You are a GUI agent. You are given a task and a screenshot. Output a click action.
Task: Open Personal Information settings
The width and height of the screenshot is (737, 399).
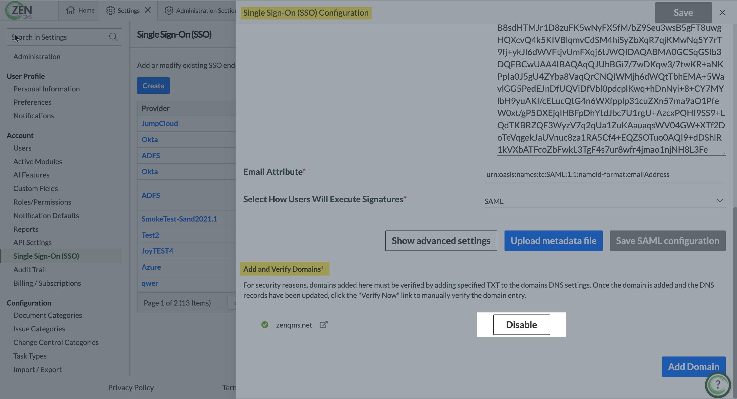tap(47, 89)
